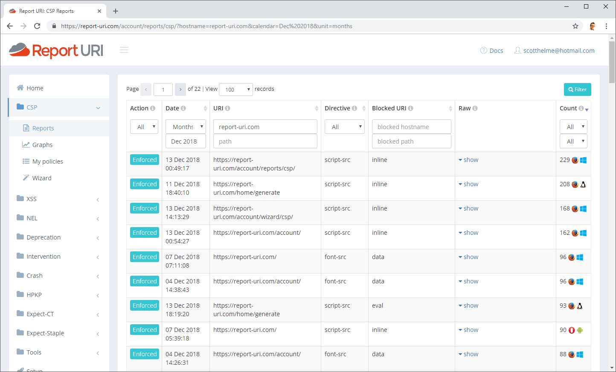Open the Chrome three-dot menu
The width and height of the screenshot is (616, 372).
click(x=606, y=26)
